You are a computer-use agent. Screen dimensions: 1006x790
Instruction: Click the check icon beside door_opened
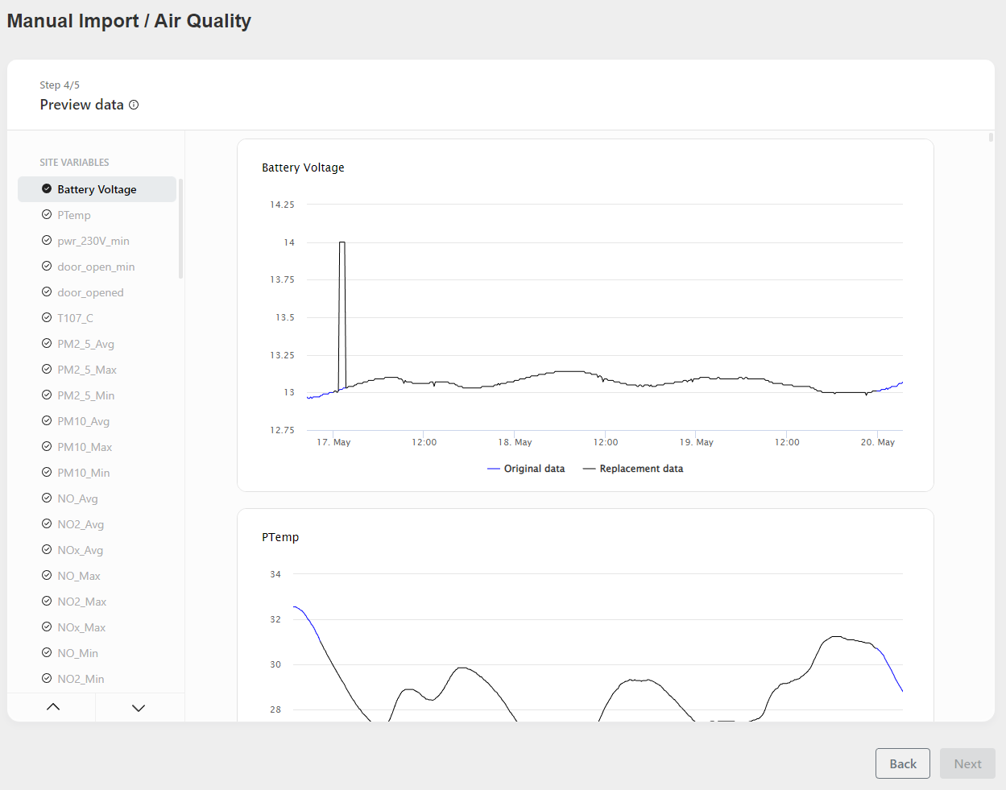coord(47,292)
